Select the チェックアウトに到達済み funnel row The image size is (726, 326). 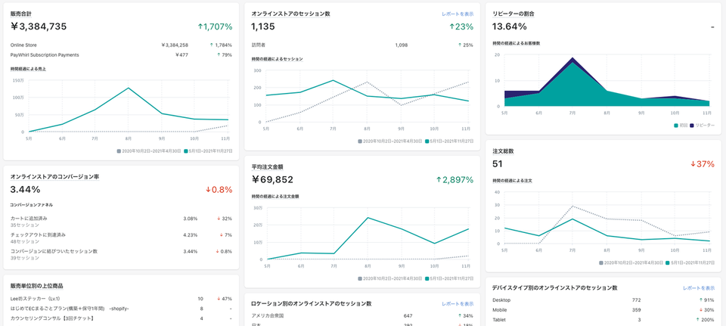pos(121,238)
